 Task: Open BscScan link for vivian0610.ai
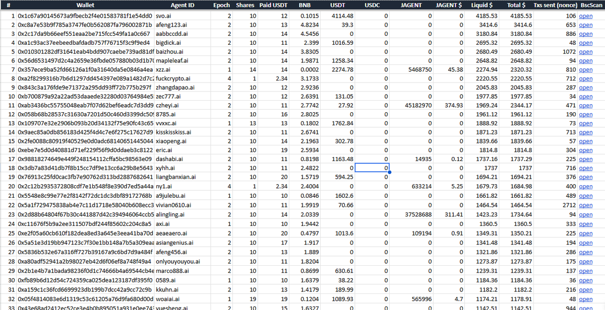point(585,205)
